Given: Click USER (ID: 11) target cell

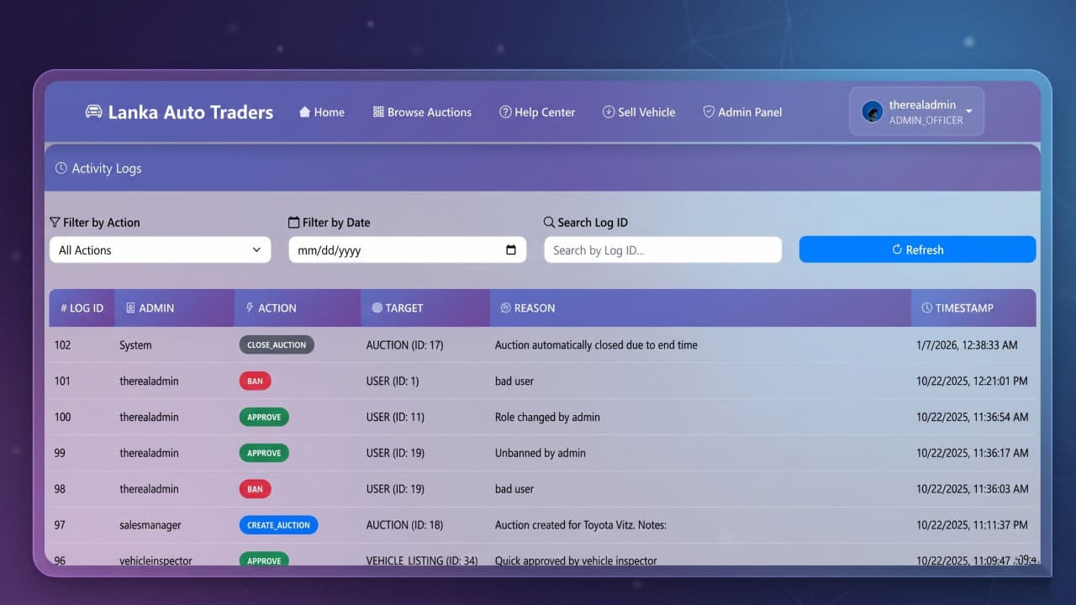Looking at the screenshot, I should pyautogui.click(x=395, y=418).
